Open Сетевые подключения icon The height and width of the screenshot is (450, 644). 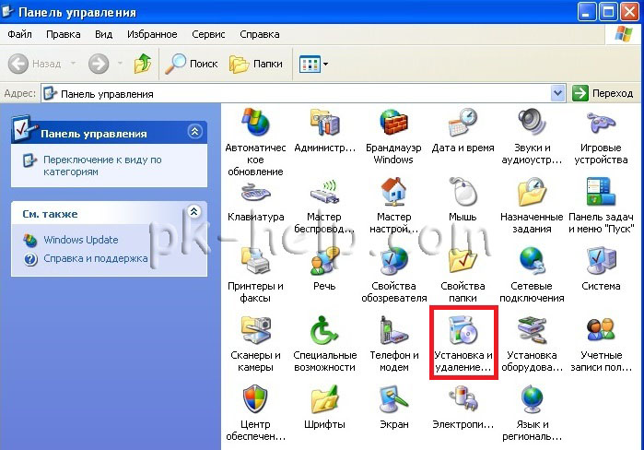(x=532, y=261)
